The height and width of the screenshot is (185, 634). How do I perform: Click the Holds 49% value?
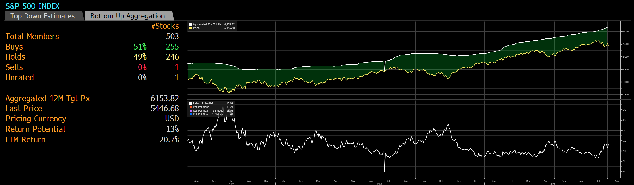pyautogui.click(x=140, y=57)
